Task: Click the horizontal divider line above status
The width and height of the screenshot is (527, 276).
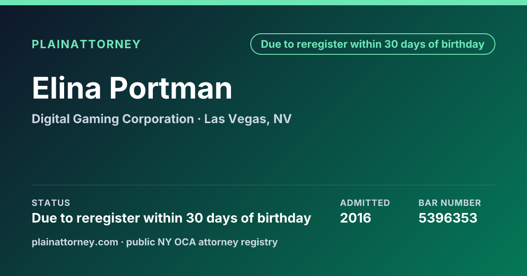Action: click(x=263, y=185)
